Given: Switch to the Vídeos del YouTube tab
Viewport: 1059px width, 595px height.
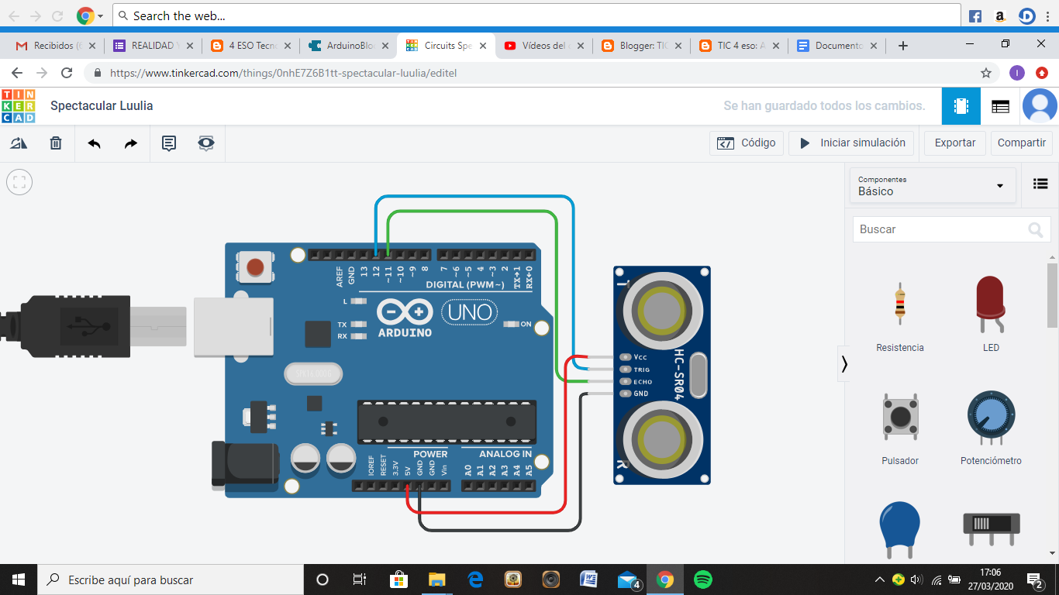Looking at the screenshot, I should [x=543, y=46].
